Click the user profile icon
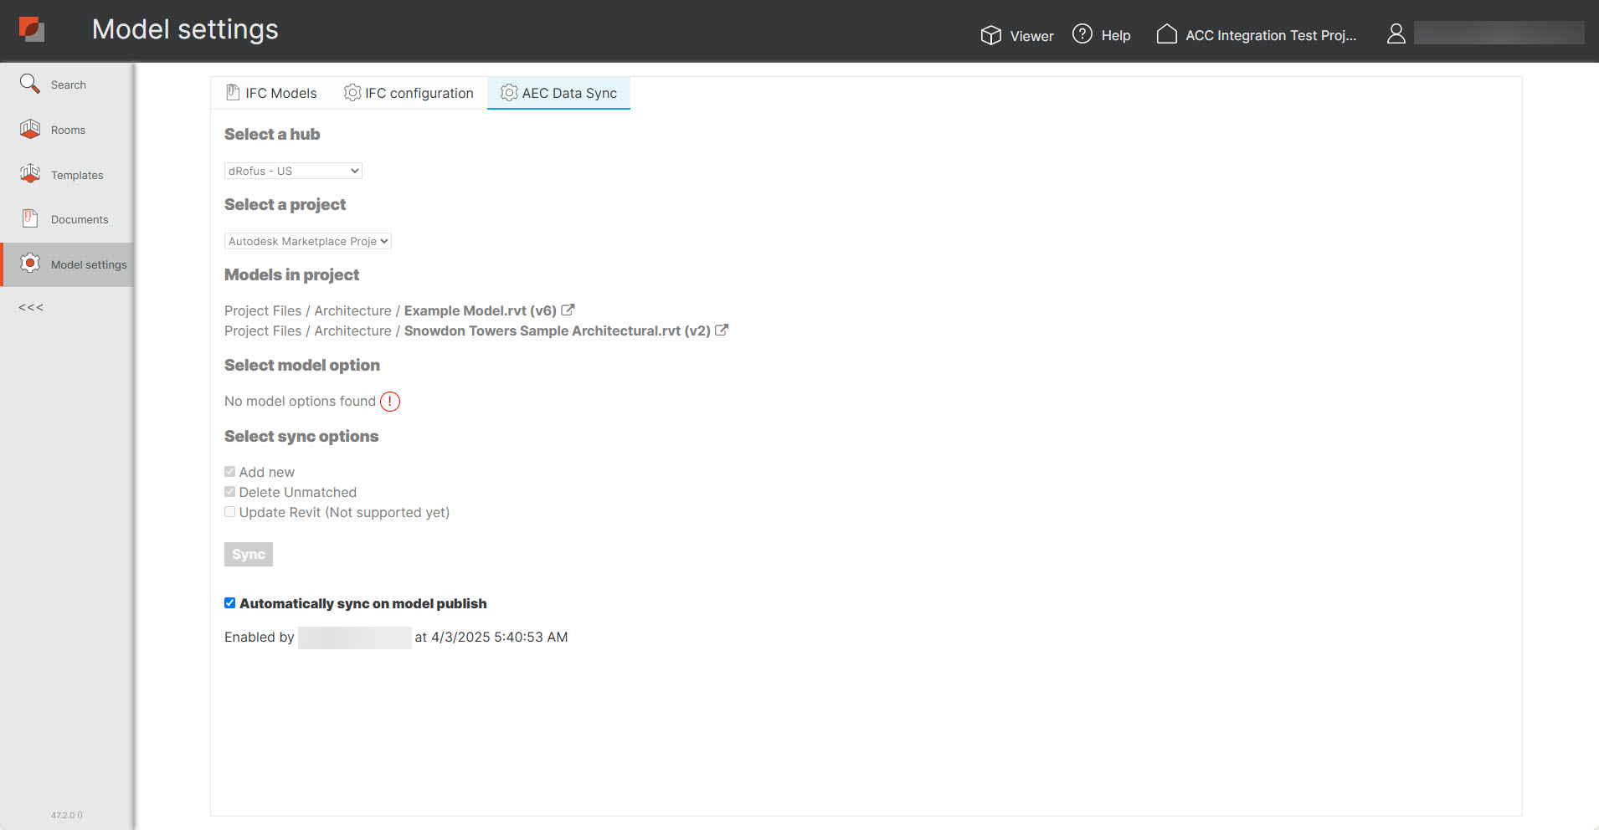The image size is (1599, 830). [x=1396, y=33]
